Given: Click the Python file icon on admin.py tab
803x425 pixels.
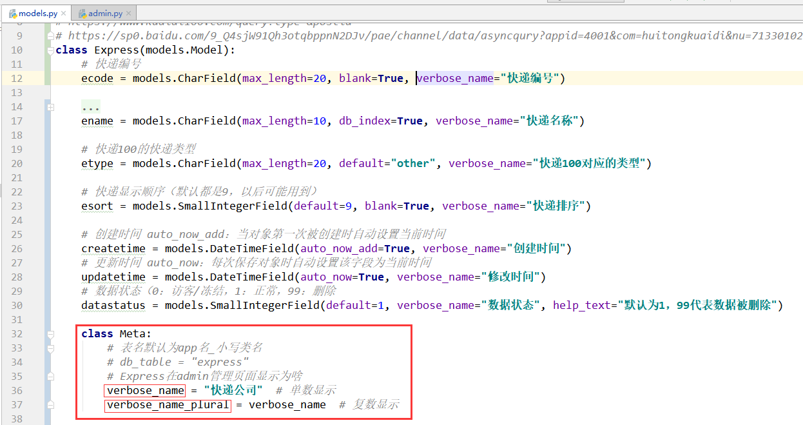Looking at the screenshot, I should point(82,14).
